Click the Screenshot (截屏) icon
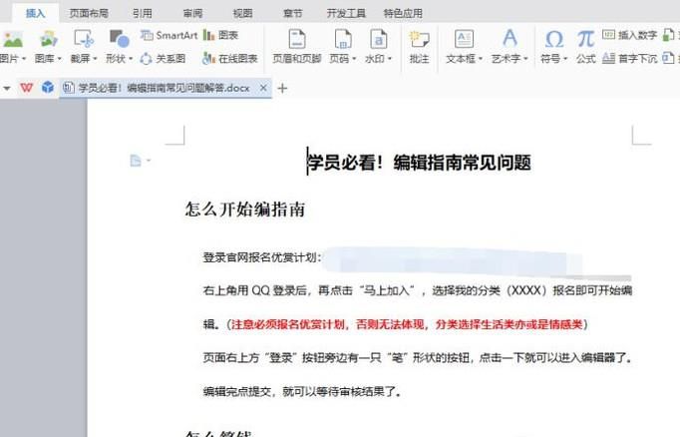The image size is (680, 437). 84,39
